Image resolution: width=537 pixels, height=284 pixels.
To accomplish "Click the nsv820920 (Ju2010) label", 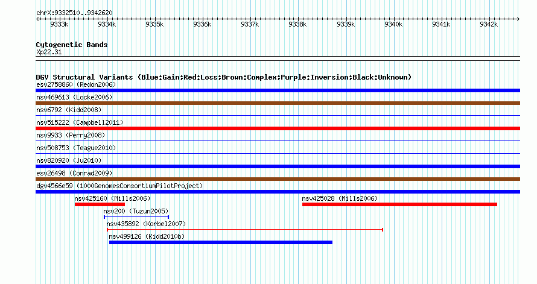I will pos(69,160).
